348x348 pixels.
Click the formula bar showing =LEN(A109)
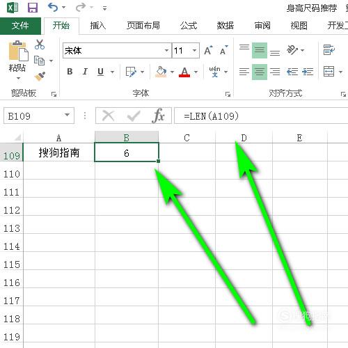261,116
